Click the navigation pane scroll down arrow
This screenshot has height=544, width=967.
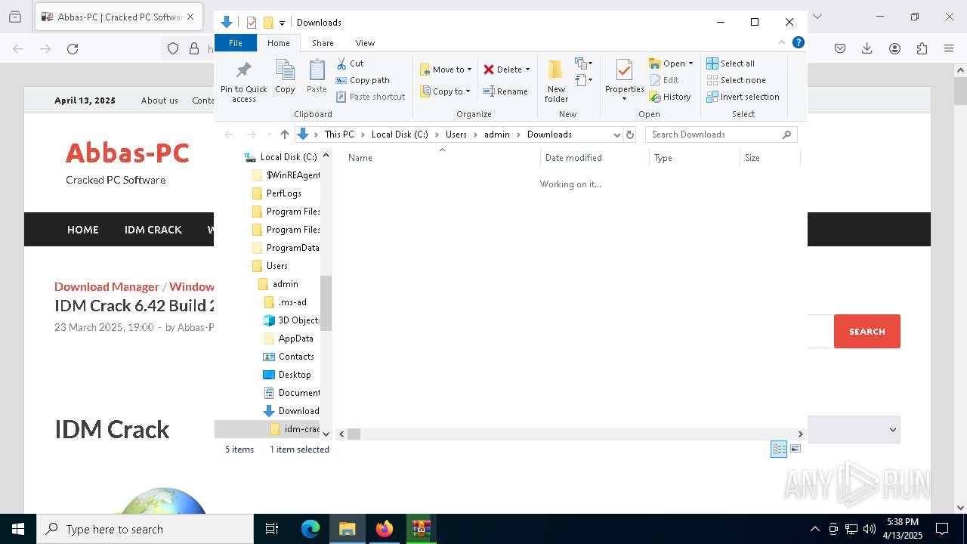(326, 434)
